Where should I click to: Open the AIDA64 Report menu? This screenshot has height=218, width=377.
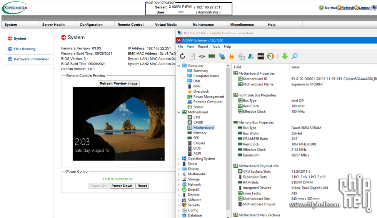[x=203, y=47]
